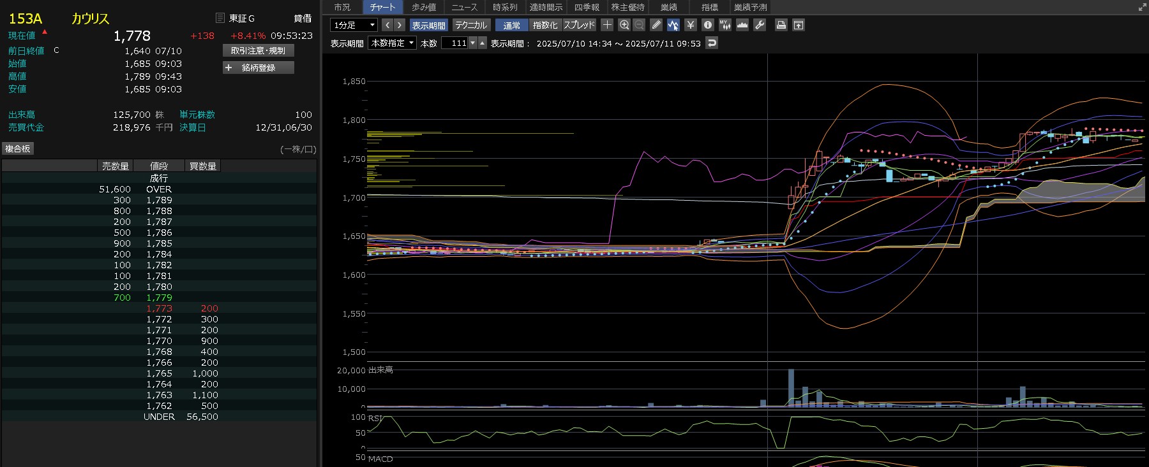Image resolution: width=1149 pixels, height=467 pixels.
Task: Open the ニュース tab
Action: click(464, 7)
